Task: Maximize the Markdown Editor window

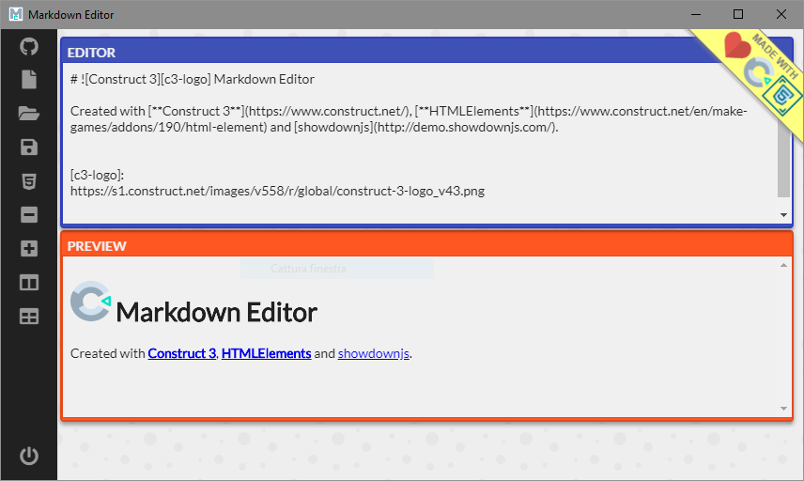Action: [x=738, y=14]
